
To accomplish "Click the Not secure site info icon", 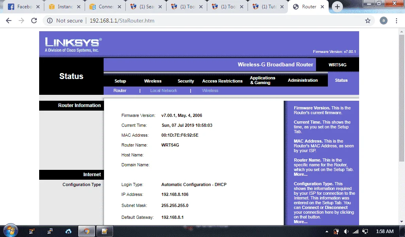I will click(50, 21).
